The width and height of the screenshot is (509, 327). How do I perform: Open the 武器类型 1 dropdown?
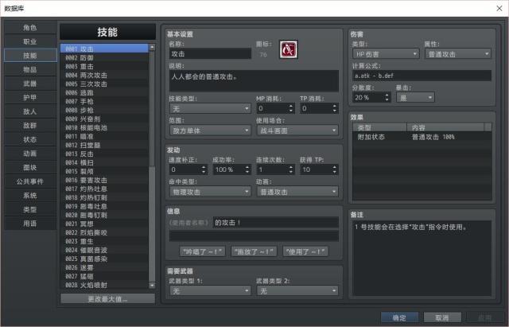click(210, 291)
